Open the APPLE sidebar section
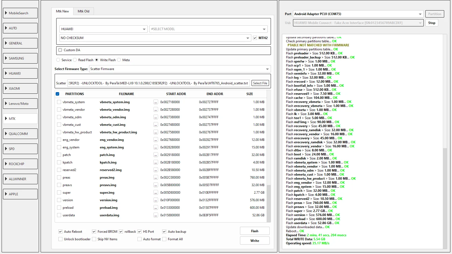 click(20, 194)
